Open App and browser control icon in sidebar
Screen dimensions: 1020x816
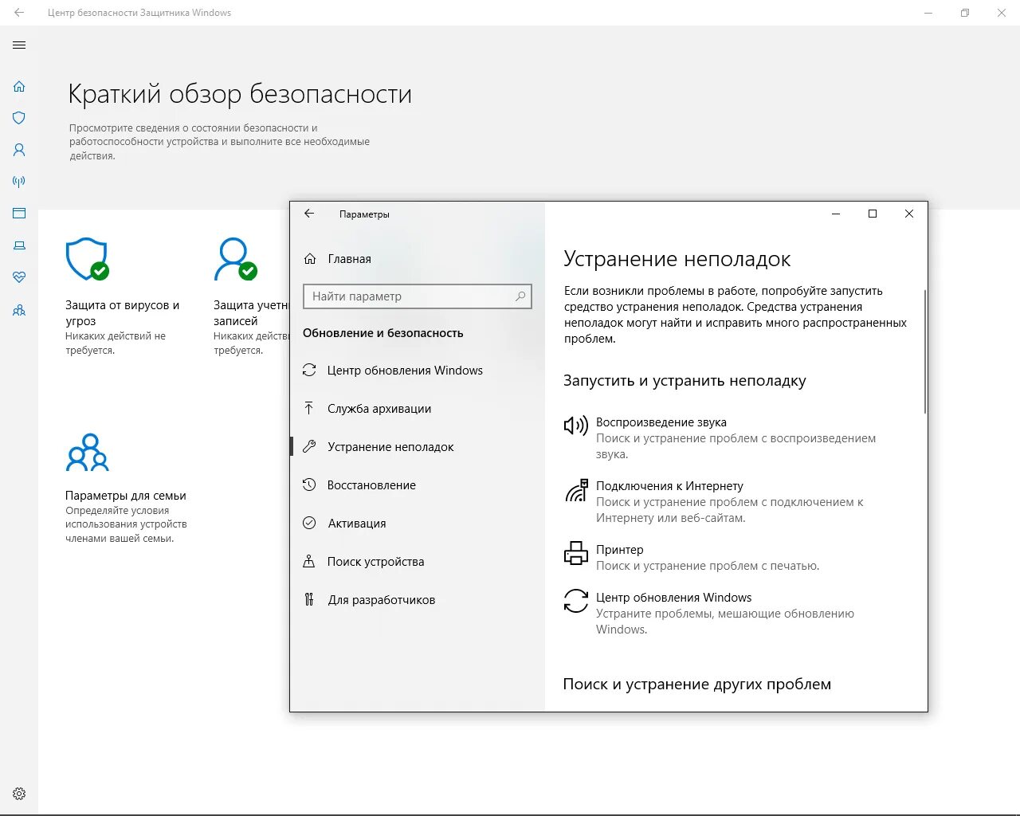click(19, 214)
